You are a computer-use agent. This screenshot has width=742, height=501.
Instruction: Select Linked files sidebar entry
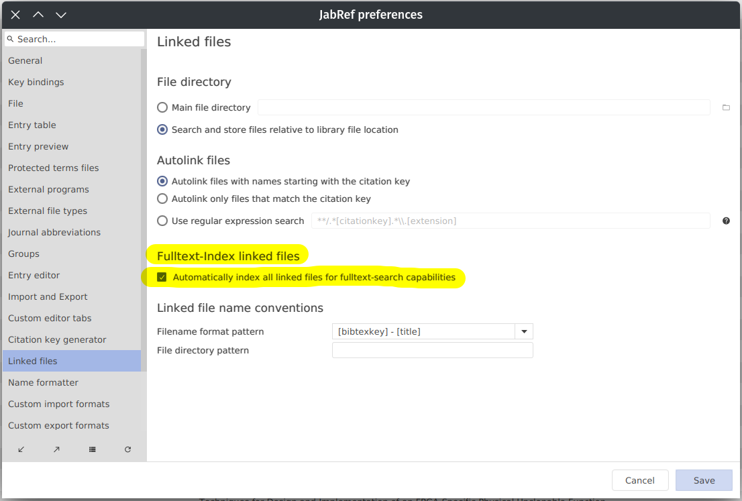(x=72, y=361)
